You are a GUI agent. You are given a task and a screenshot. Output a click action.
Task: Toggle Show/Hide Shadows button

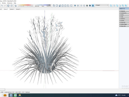click(x=16, y=6)
